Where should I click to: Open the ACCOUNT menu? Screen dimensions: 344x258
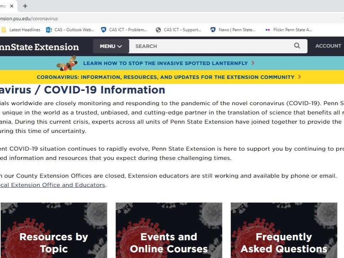328,46
